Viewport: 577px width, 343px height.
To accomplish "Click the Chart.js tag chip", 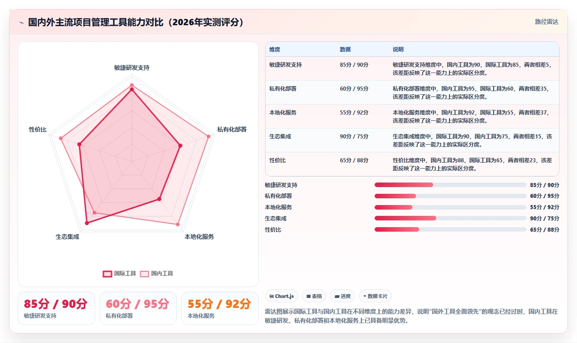I will point(282,296).
